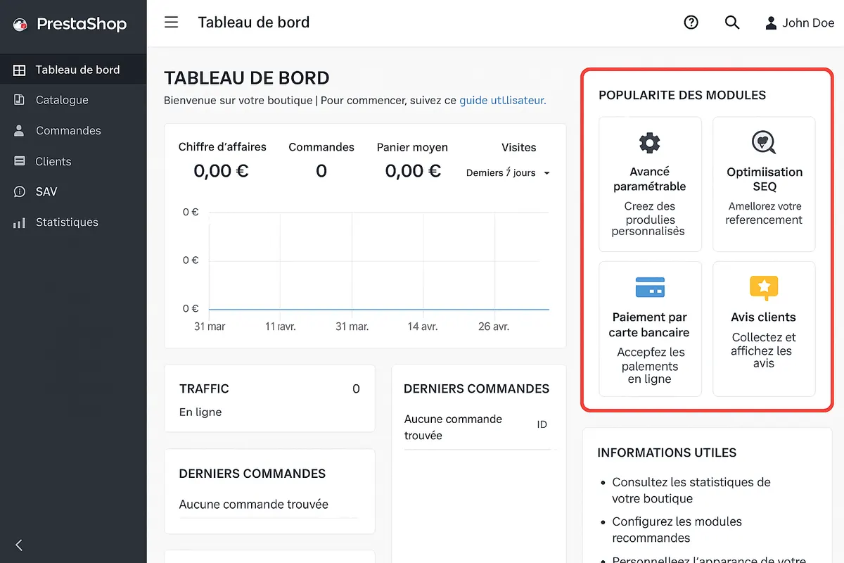844x563 pixels.
Task: Click the Clients card icon
Action: tap(20, 161)
